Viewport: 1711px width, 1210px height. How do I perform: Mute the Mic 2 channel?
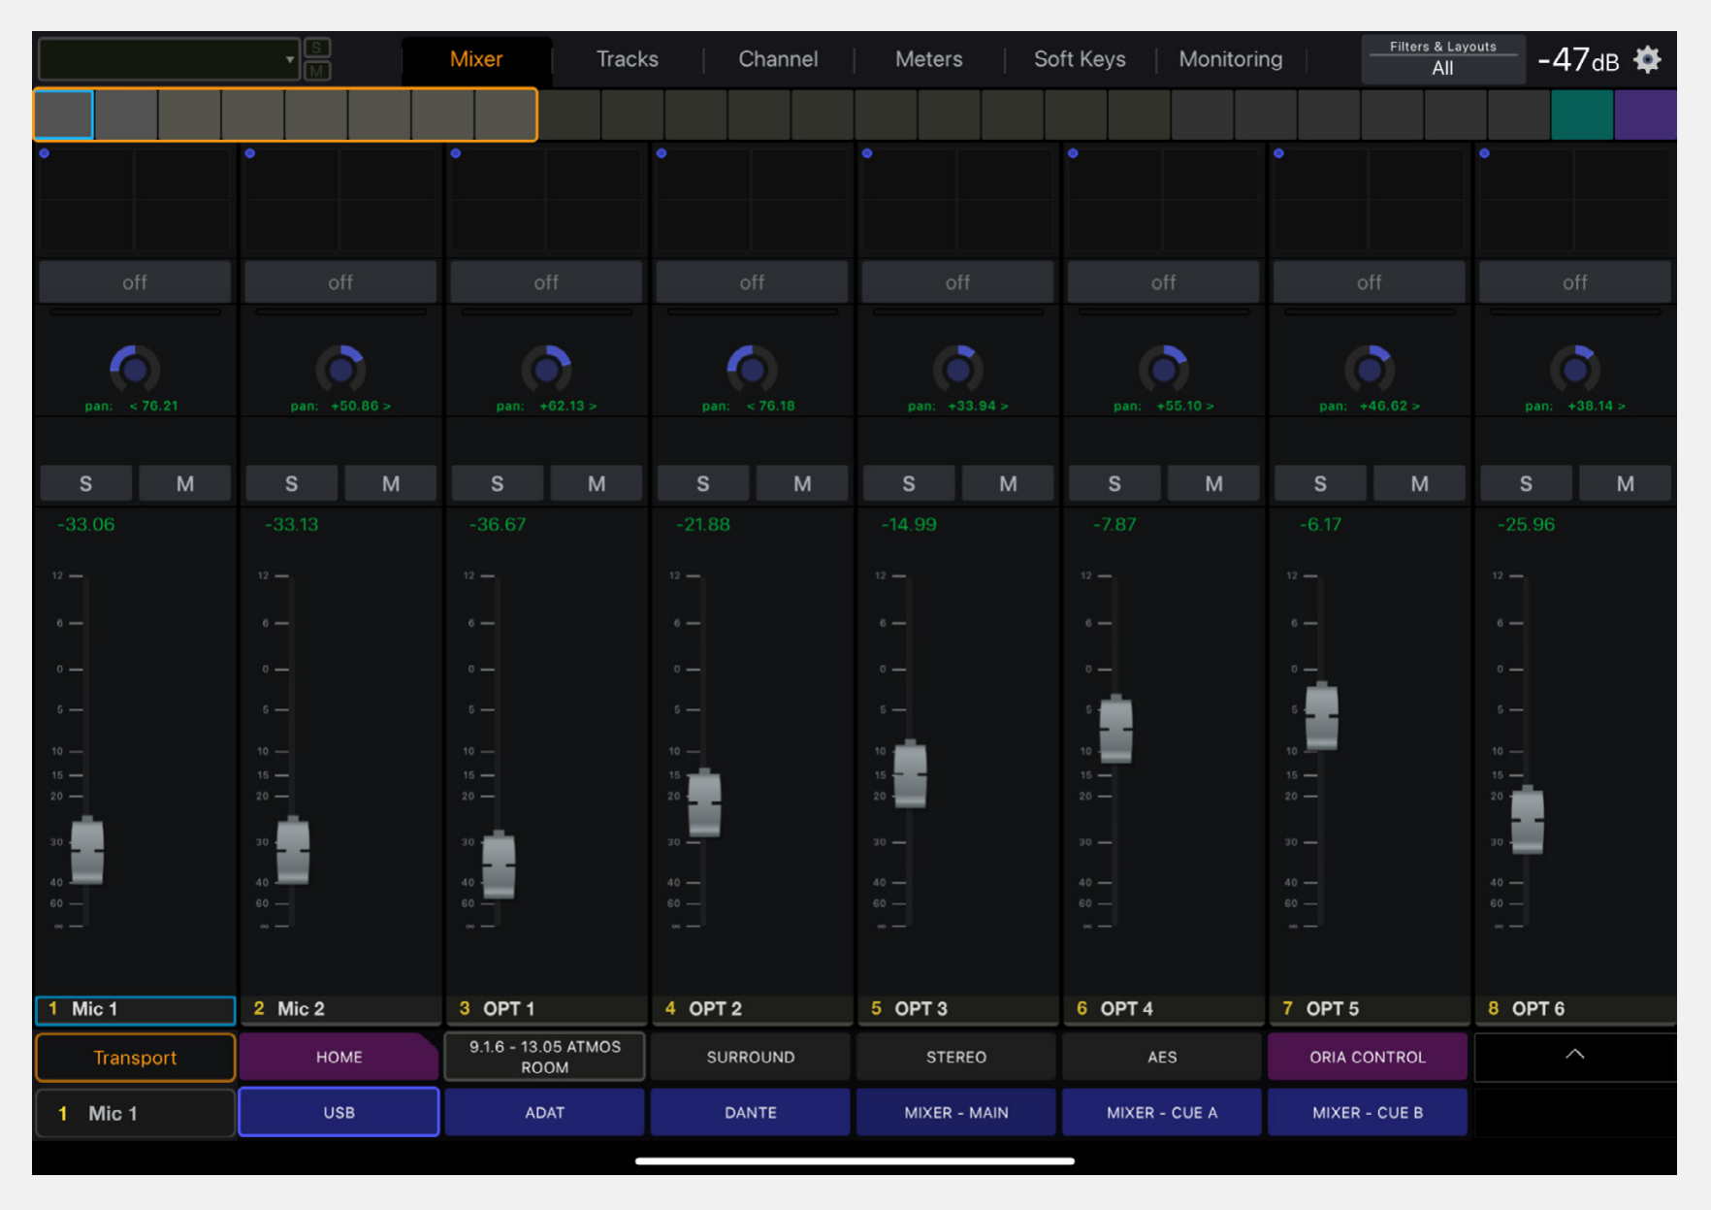point(391,483)
